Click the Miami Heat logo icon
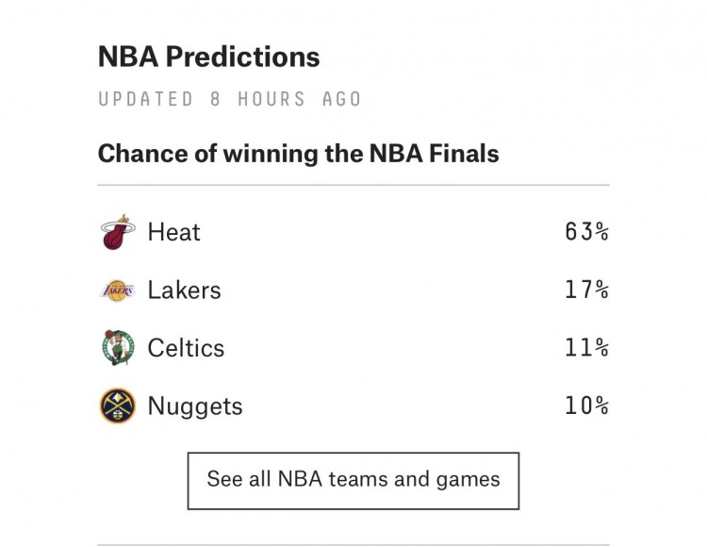Viewport: 707px width, 547px height. click(x=118, y=232)
